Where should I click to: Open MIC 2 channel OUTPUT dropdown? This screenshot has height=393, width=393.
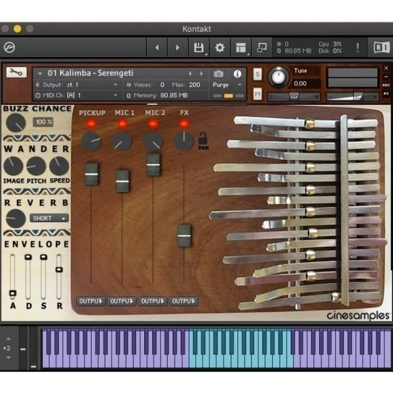153,301
